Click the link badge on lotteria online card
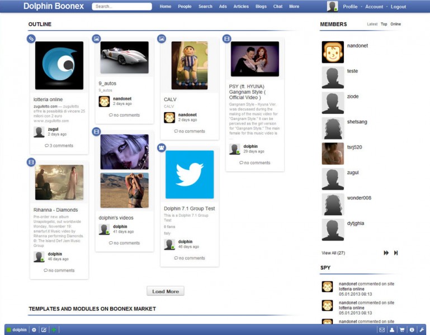Screen dimensions: 430x335 pyautogui.click(x=31, y=39)
